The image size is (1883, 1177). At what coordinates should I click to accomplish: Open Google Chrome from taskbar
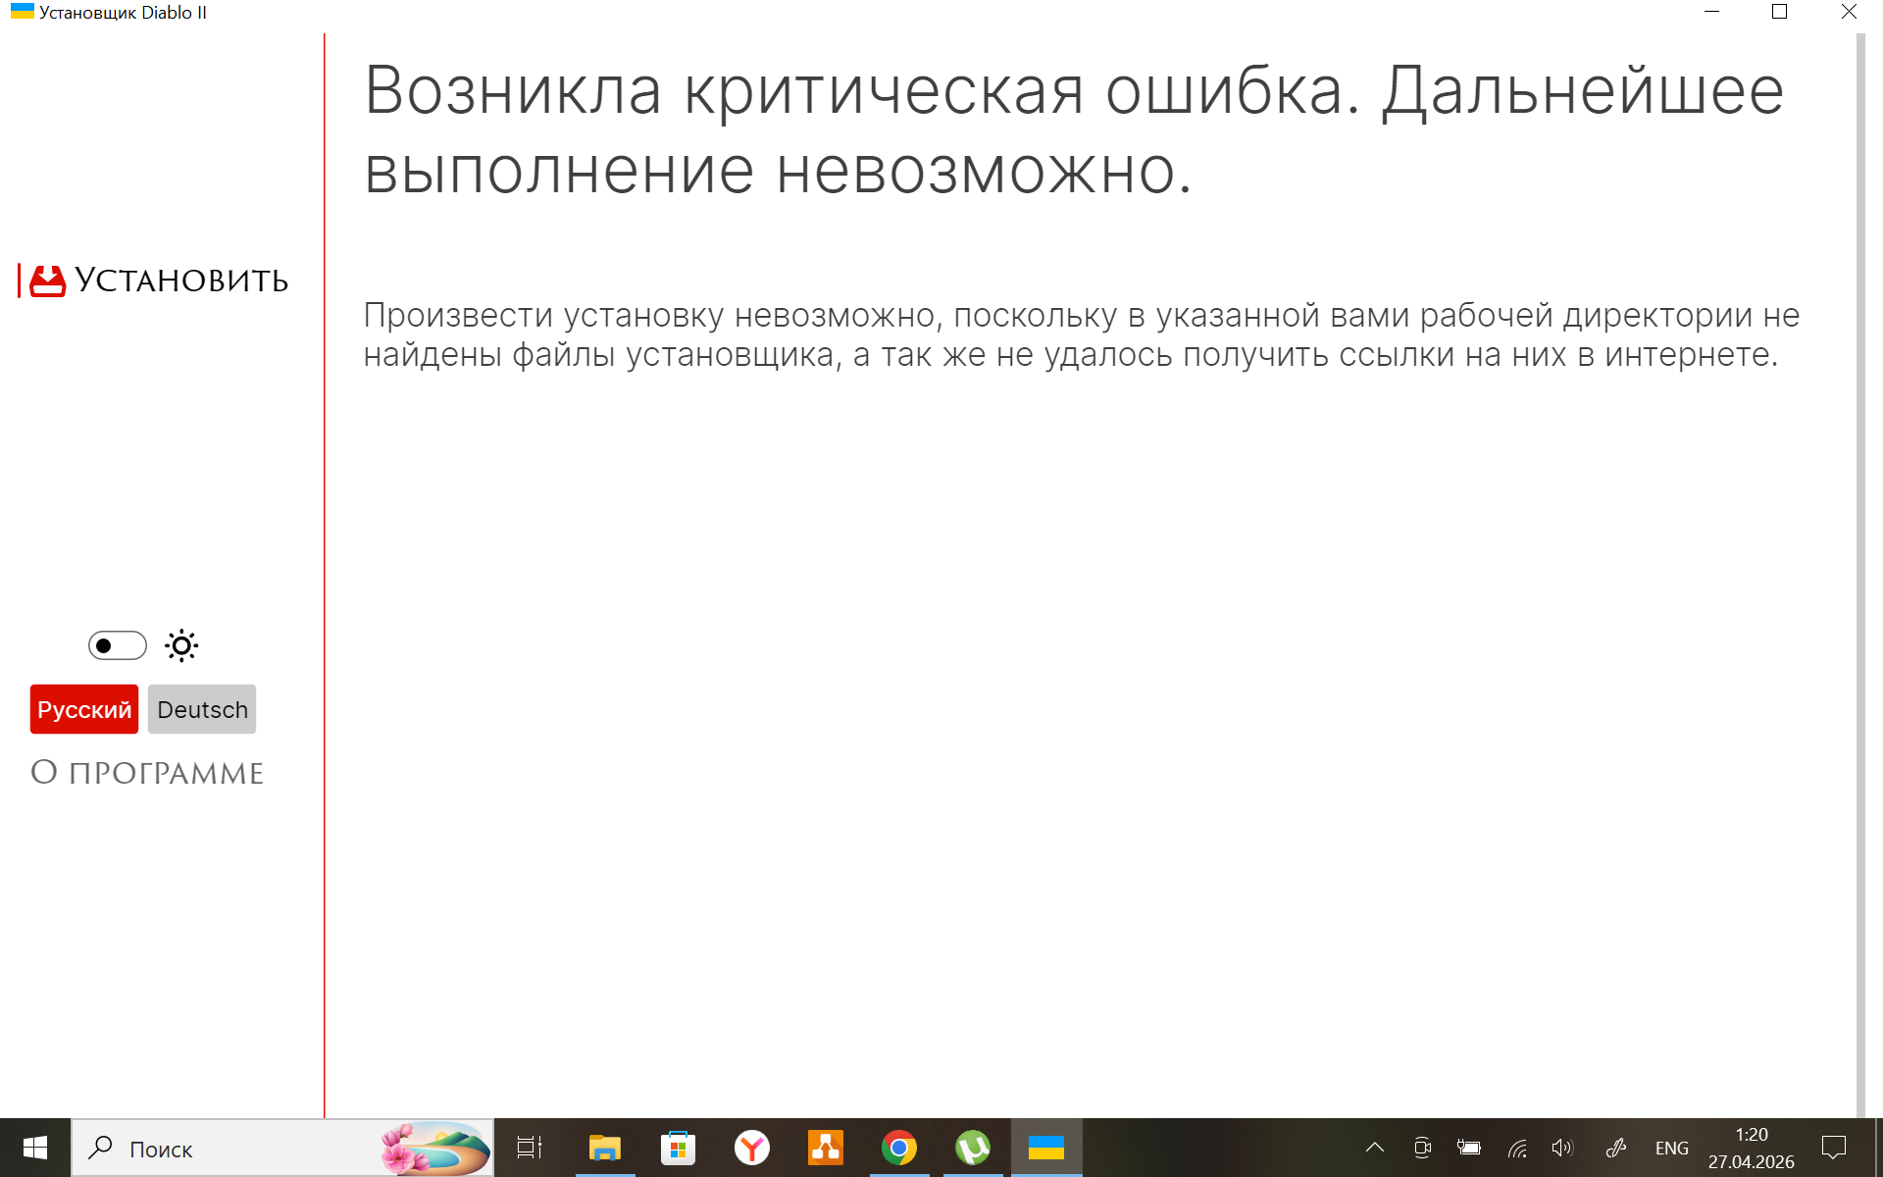(899, 1148)
